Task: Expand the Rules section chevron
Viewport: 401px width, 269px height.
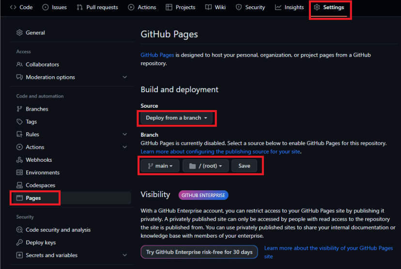Action: coord(125,134)
